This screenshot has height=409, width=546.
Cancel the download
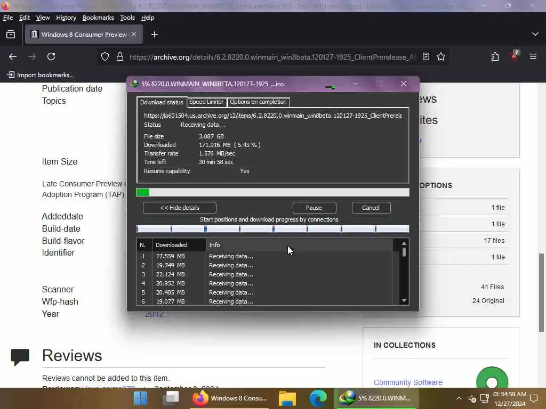(371, 208)
